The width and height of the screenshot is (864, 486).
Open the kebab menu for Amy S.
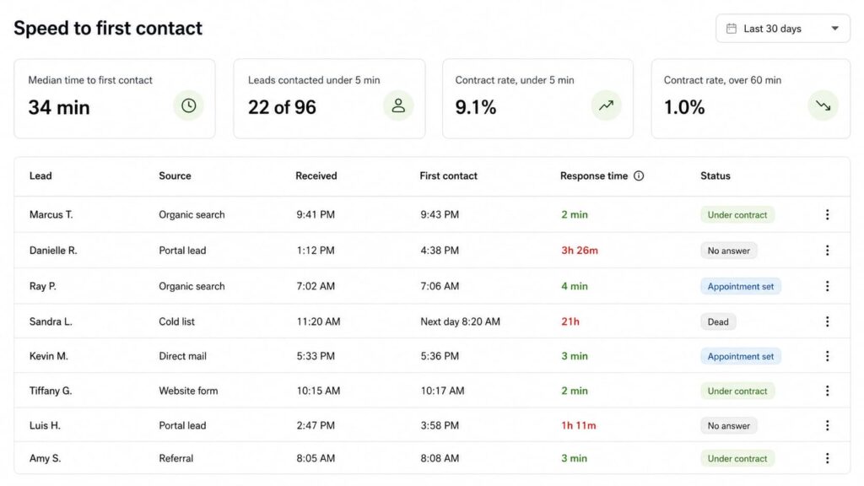point(827,458)
